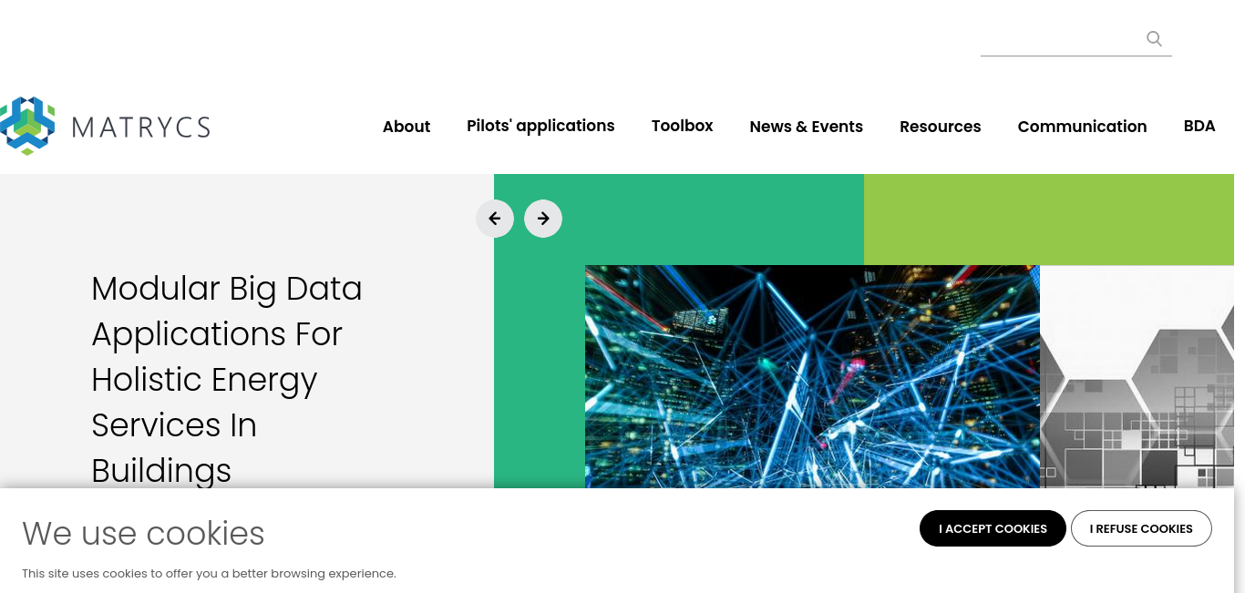Open the BDA menu item
This screenshot has height=593, width=1245.
tap(1199, 126)
